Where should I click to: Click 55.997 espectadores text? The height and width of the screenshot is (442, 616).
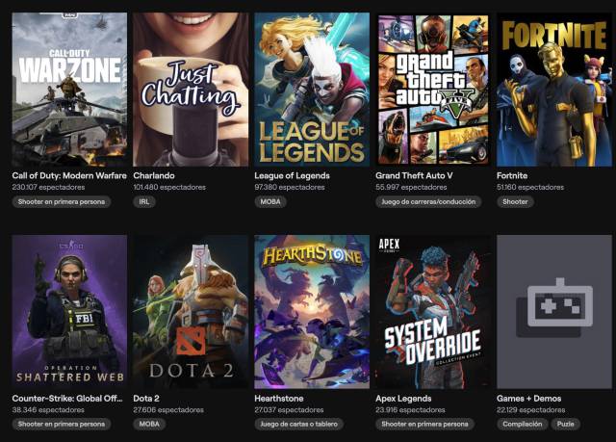click(411, 187)
